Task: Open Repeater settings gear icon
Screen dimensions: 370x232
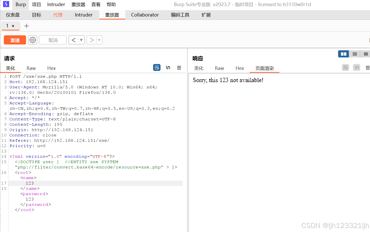Action: pyautogui.click(x=33, y=40)
